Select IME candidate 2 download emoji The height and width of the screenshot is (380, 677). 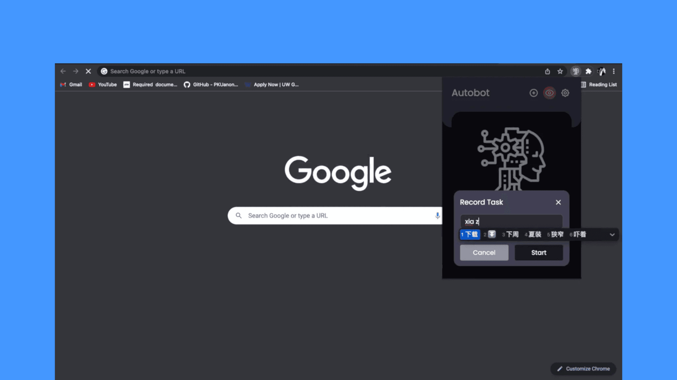click(490, 234)
